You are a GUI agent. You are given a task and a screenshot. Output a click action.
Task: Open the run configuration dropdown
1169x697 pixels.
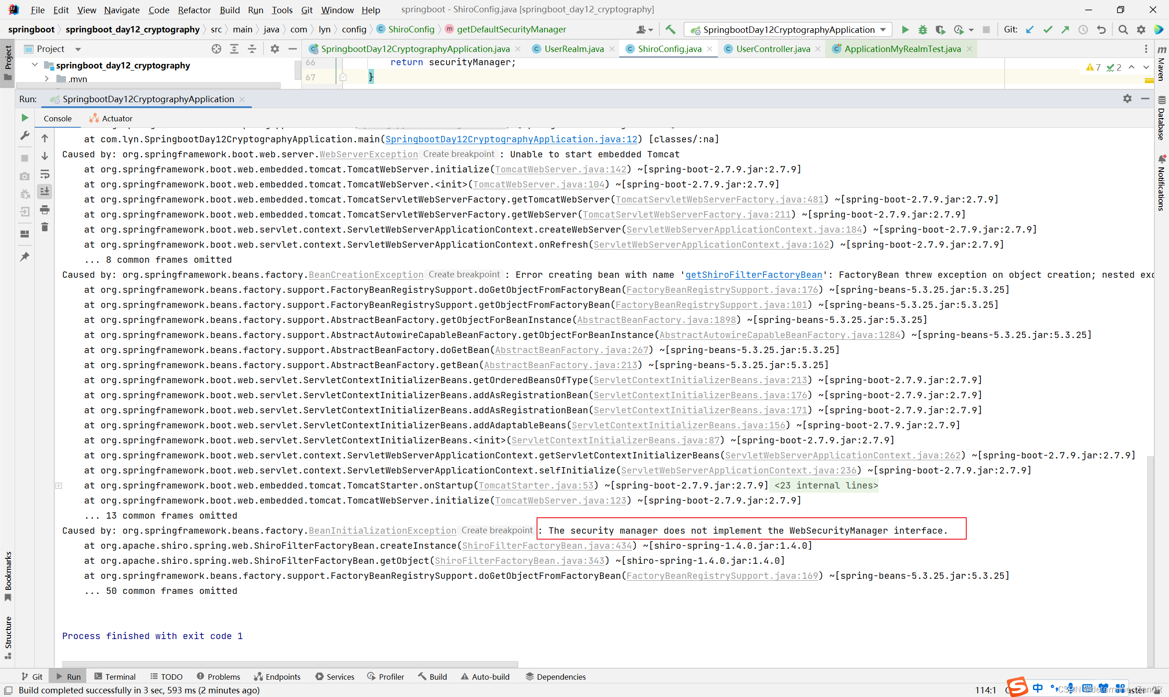click(883, 29)
